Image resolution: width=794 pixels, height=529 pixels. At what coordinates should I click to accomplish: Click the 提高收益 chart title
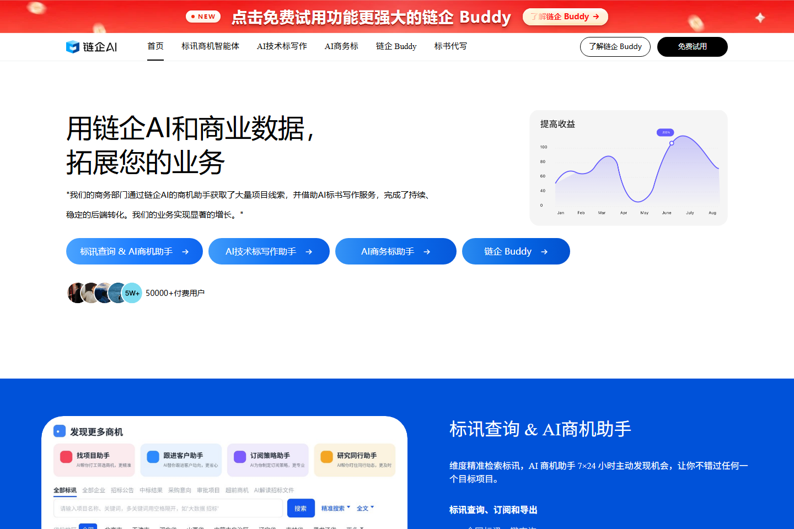tap(557, 124)
